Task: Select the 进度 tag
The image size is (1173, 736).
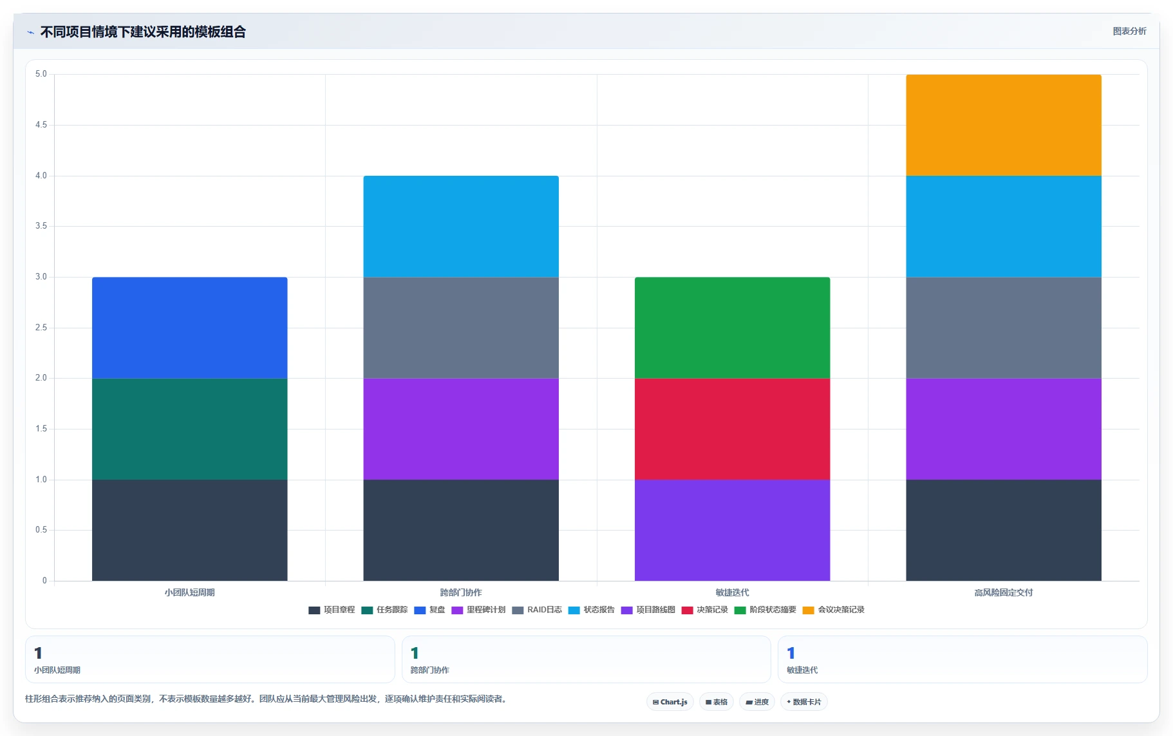Action: 757,702
